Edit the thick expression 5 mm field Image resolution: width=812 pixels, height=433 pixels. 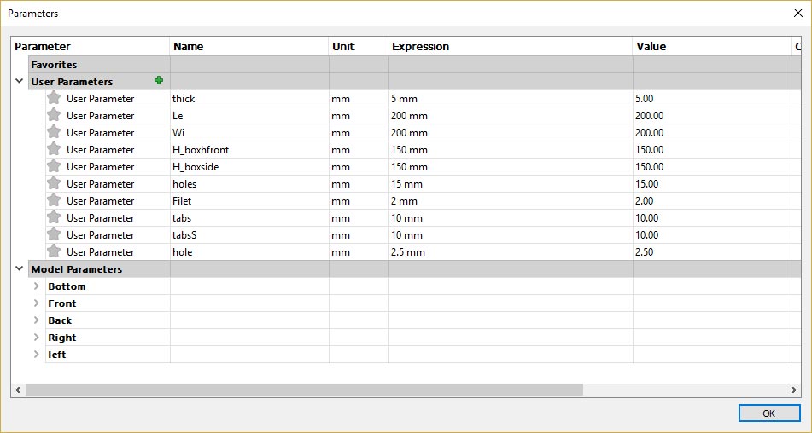(x=510, y=99)
